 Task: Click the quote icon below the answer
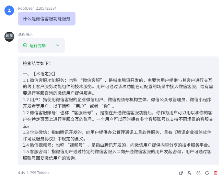pyautogui.click(x=198, y=173)
